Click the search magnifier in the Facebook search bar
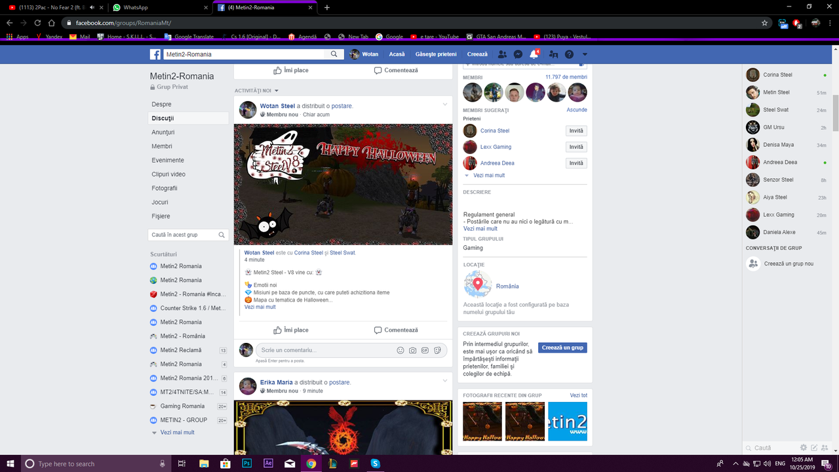The height and width of the screenshot is (472, 839). tap(334, 54)
